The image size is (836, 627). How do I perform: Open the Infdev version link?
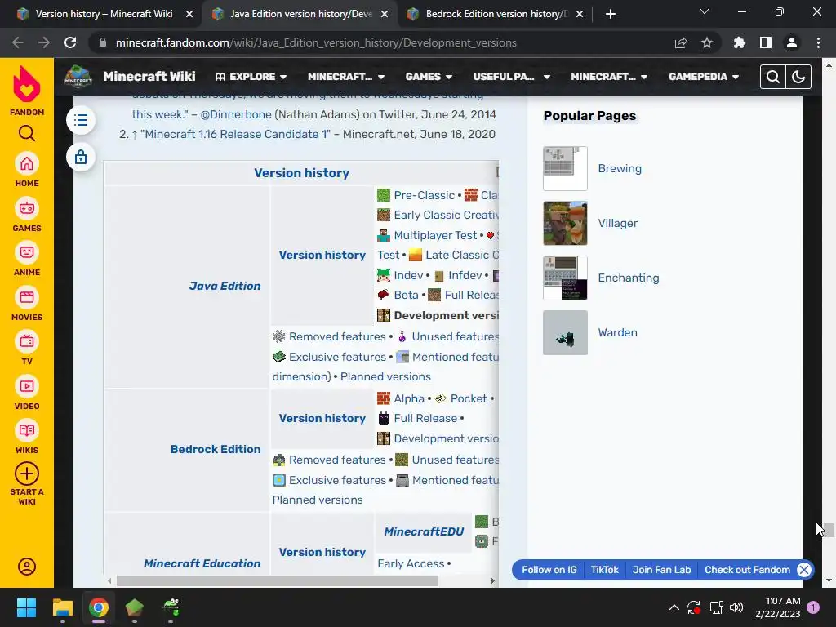point(465,275)
